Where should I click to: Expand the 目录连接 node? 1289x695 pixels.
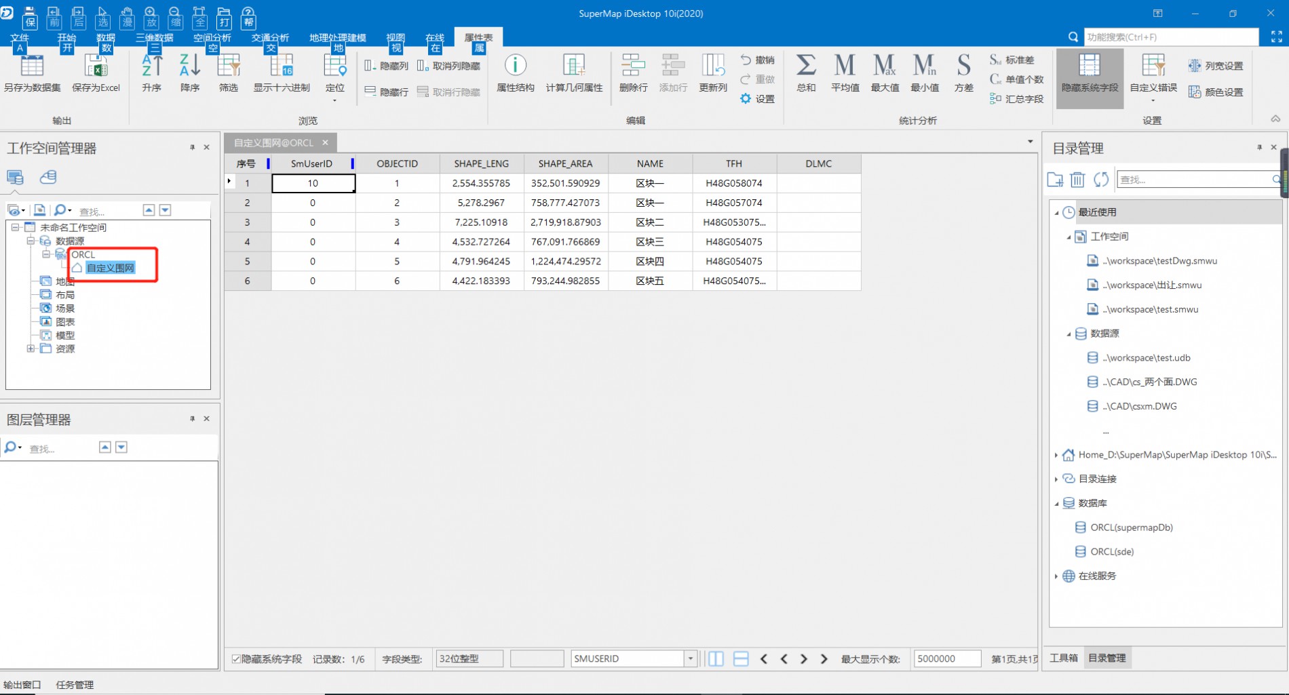point(1056,479)
